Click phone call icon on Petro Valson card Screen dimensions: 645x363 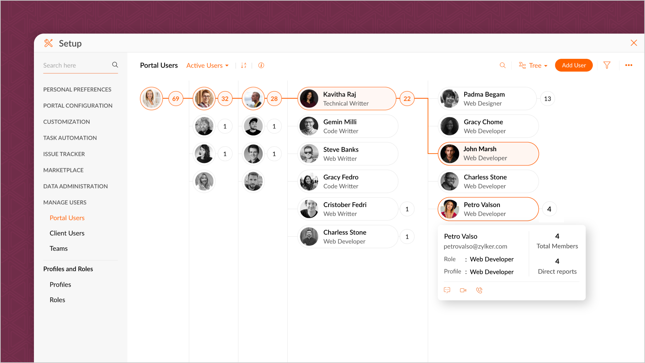pyautogui.click(x=479, y=290)
